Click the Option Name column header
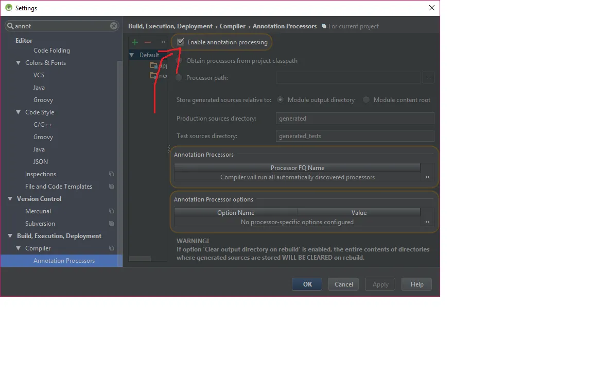The height and width of the screenshot is (371, 593). click(236, 213)
